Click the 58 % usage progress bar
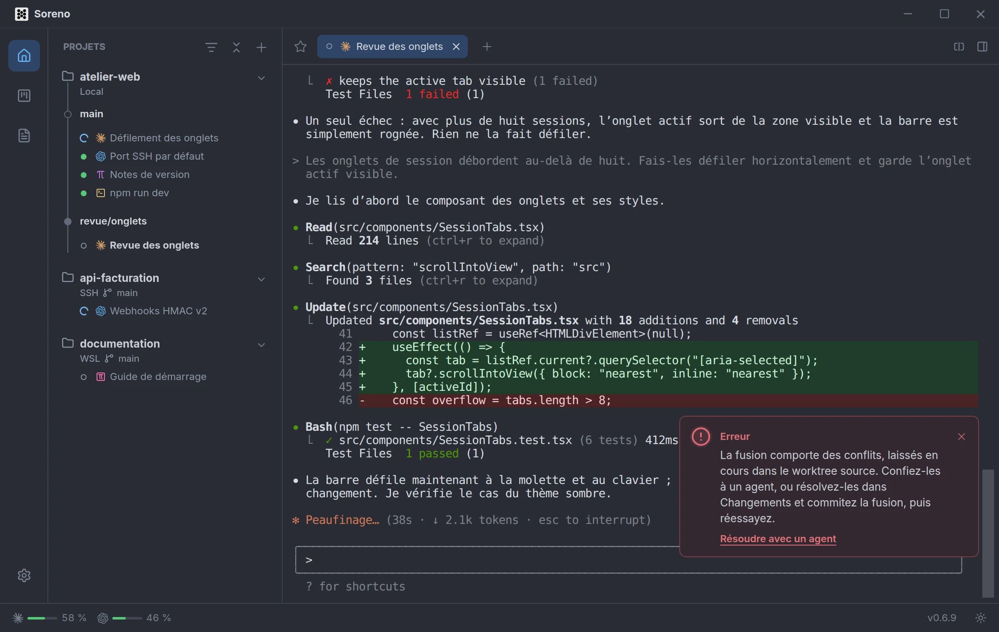 click(42, 618)
